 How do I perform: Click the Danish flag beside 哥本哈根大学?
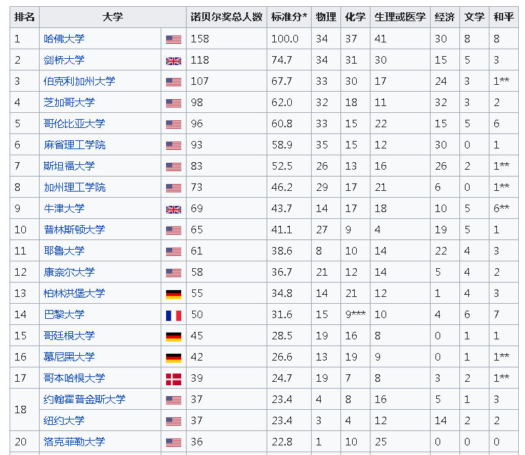pos(174,379)
